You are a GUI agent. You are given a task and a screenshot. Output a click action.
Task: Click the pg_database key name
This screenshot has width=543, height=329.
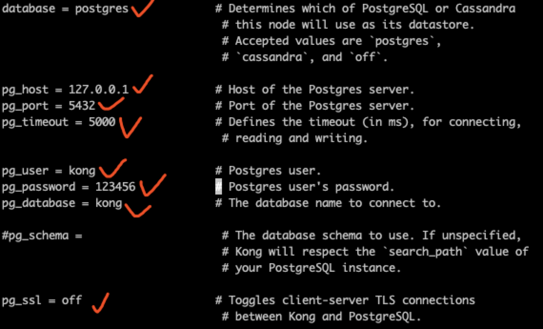click(39, 203)
